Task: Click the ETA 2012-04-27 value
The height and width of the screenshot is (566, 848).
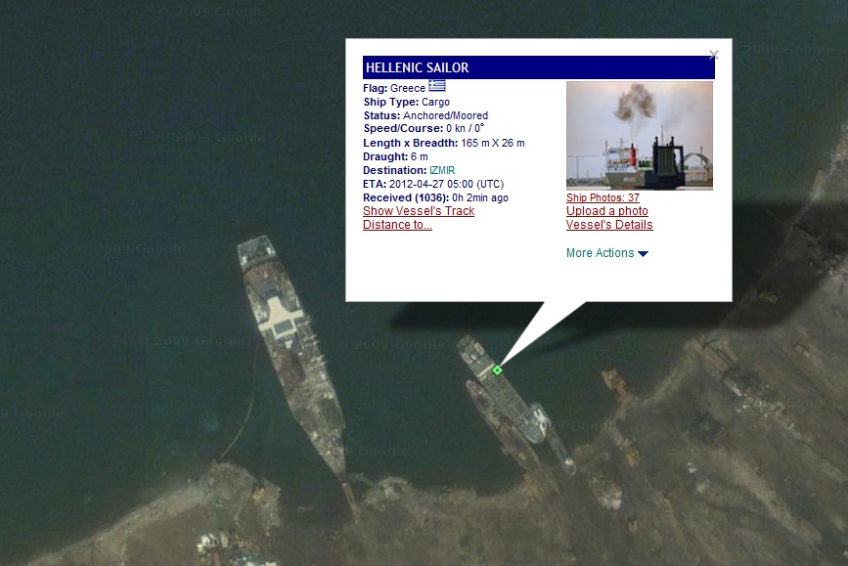Action: [x=446, y=184]
